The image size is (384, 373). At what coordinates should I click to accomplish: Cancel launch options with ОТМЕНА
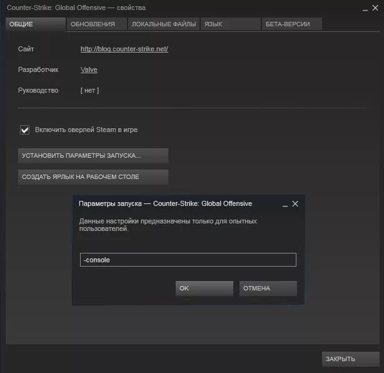tap(268, 289)
